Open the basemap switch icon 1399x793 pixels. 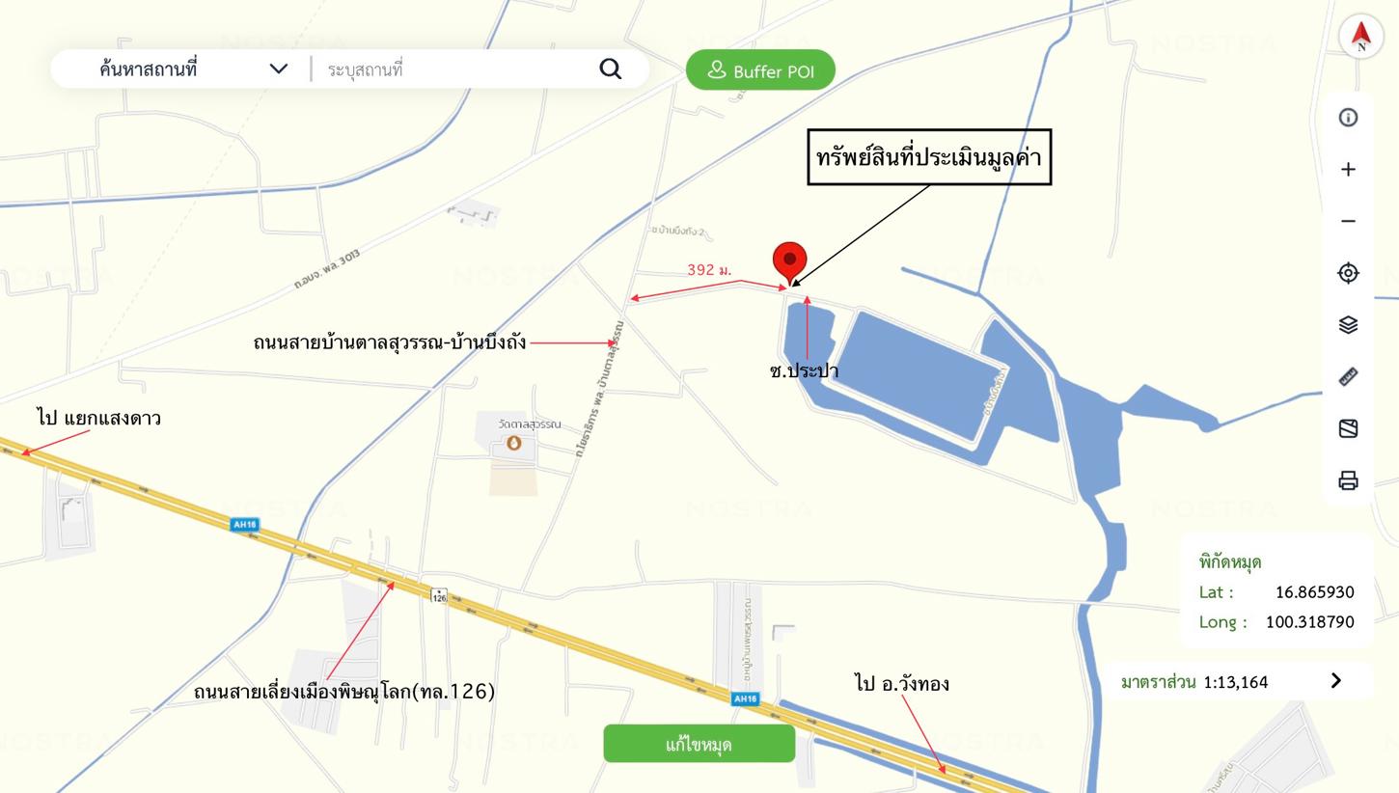(x=1348, y=428)
